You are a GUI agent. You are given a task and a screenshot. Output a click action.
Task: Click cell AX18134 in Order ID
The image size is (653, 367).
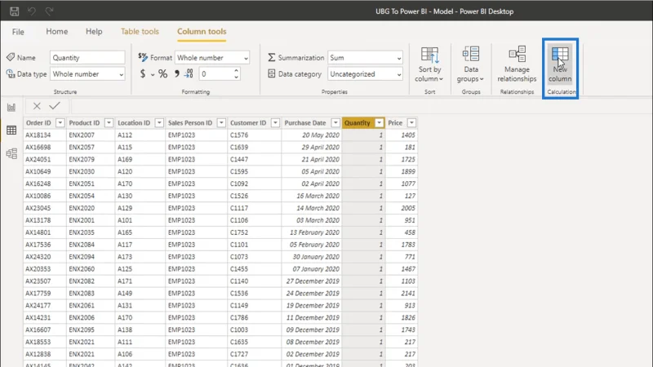click(45, 135)
